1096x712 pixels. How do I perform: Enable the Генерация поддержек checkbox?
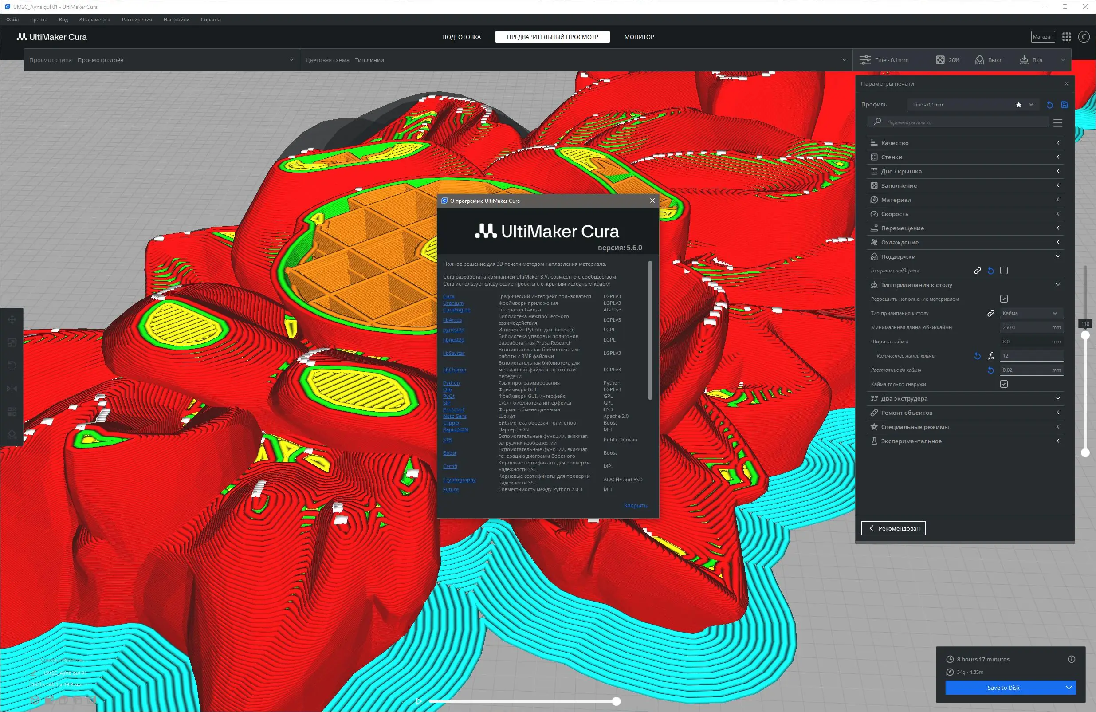point(1003,271)
